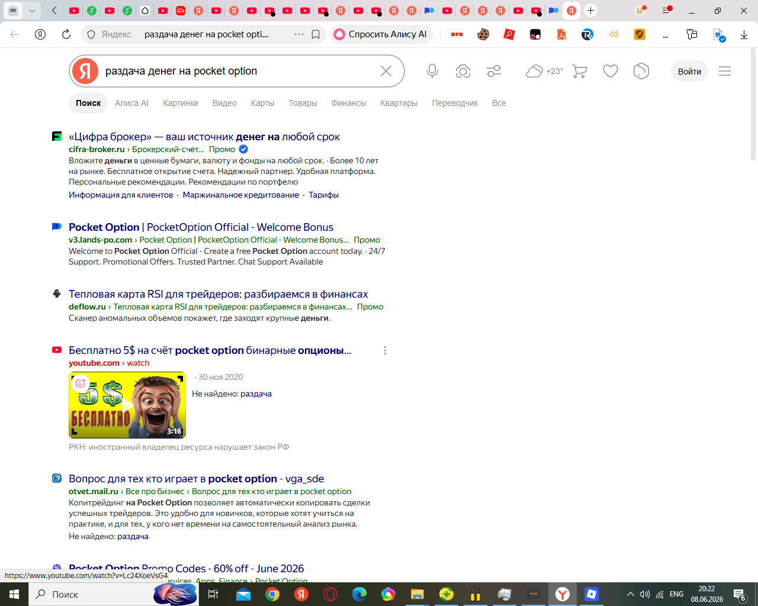Viewport: 758px width, 606px height.
Task: Switch to the Переводчик tab
Action: 455,103
